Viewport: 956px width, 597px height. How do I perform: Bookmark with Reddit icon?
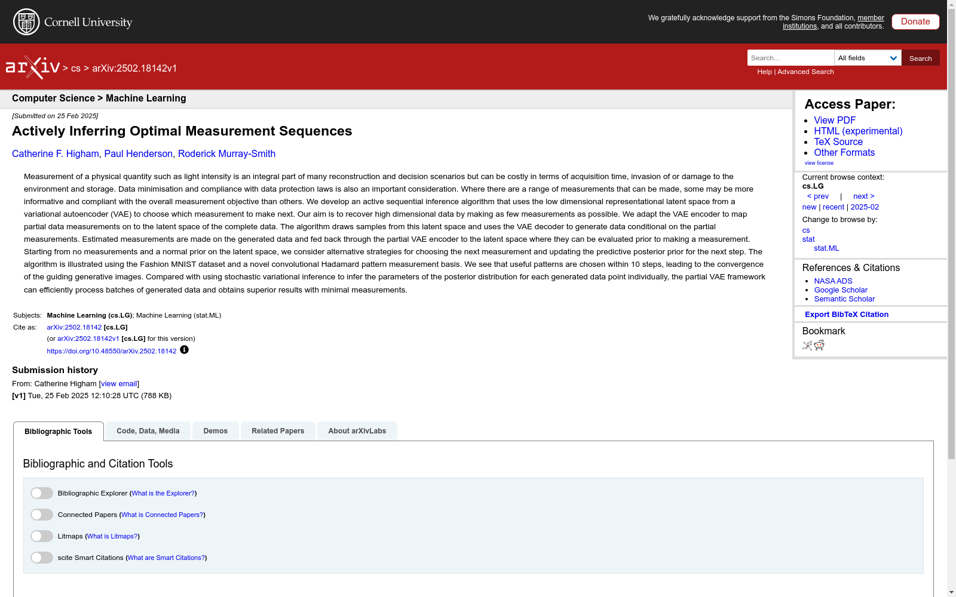(819, 345)
